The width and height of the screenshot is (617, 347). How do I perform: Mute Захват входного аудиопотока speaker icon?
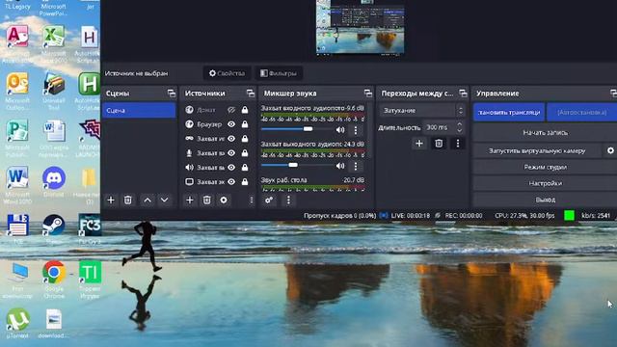(x=340, y=129)
